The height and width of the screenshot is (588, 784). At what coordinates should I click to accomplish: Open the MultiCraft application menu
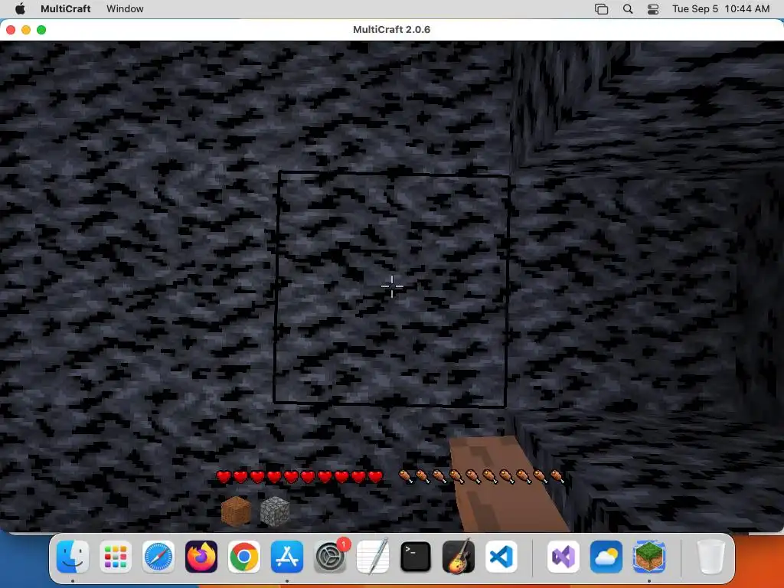pos(66,8)
